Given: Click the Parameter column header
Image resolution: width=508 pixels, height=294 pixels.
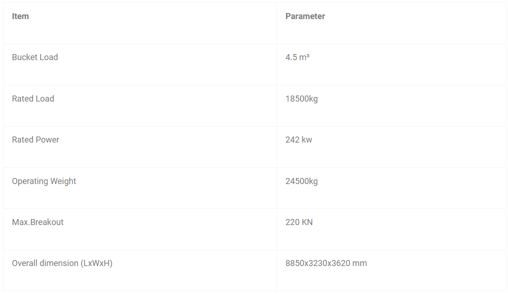Looking at the screenshot, I should [305, 16].
